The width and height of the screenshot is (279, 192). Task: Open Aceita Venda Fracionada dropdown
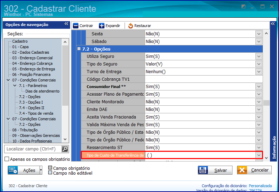259,117
